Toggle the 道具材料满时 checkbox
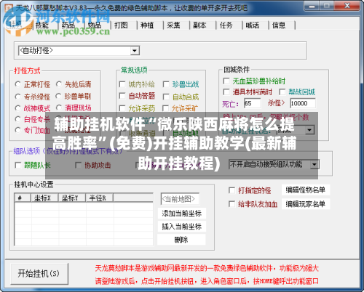The width and height of the screenshot is (364, 292). [226, 92]
